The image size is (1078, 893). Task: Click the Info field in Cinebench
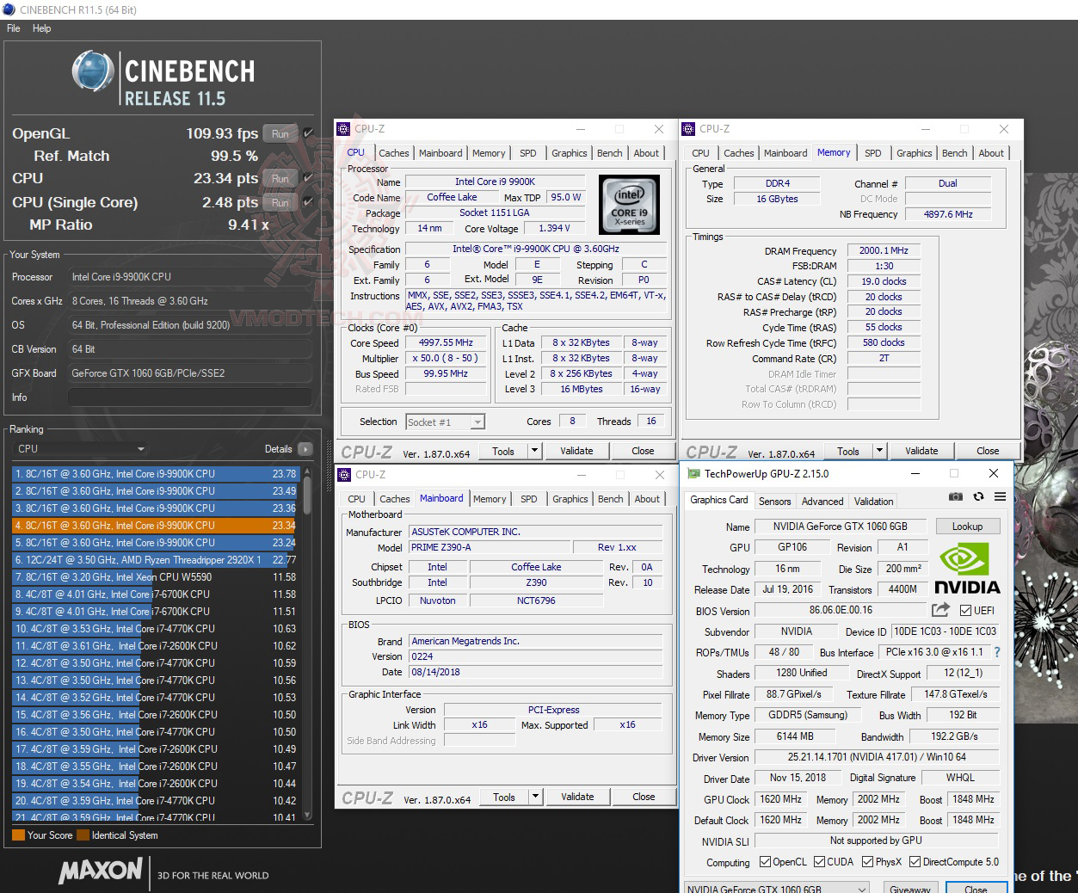click(x=189, y=397)
